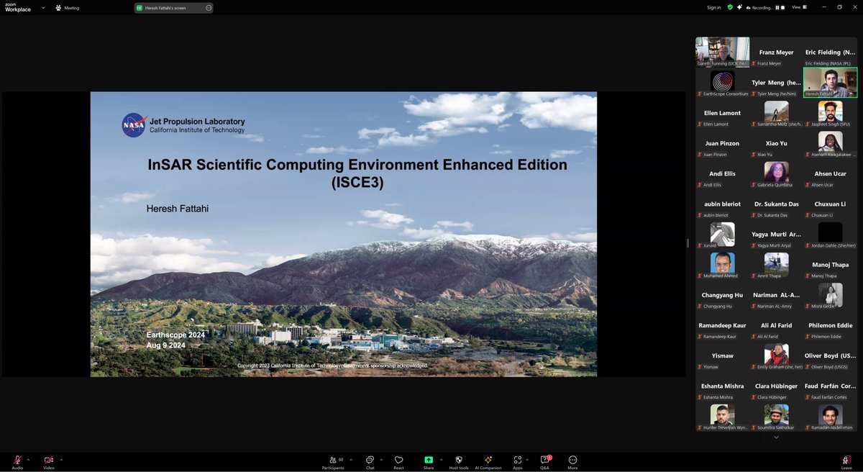863x472 pixels.
Task: Select Clara Hübinger participant tile
Action: click(x=776, y=386)
